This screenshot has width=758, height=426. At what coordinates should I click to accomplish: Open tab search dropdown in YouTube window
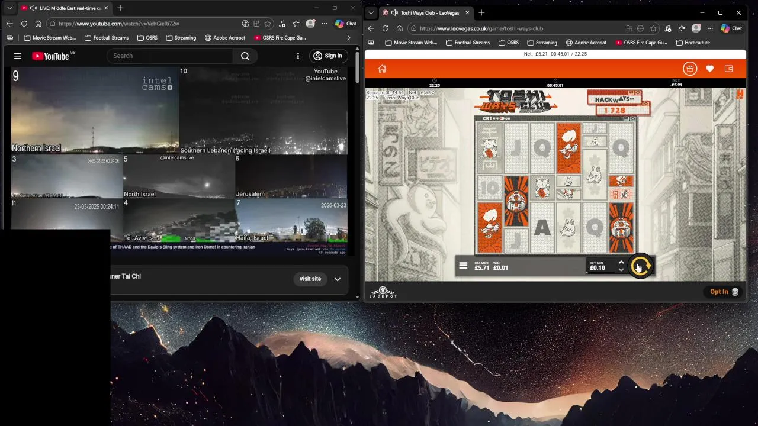coord(9,8)
